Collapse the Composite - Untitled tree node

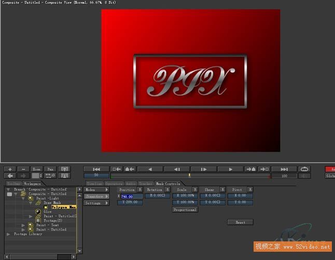coord(16,194)
